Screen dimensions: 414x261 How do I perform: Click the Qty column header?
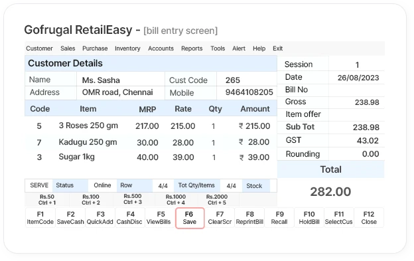coord(215,109)
